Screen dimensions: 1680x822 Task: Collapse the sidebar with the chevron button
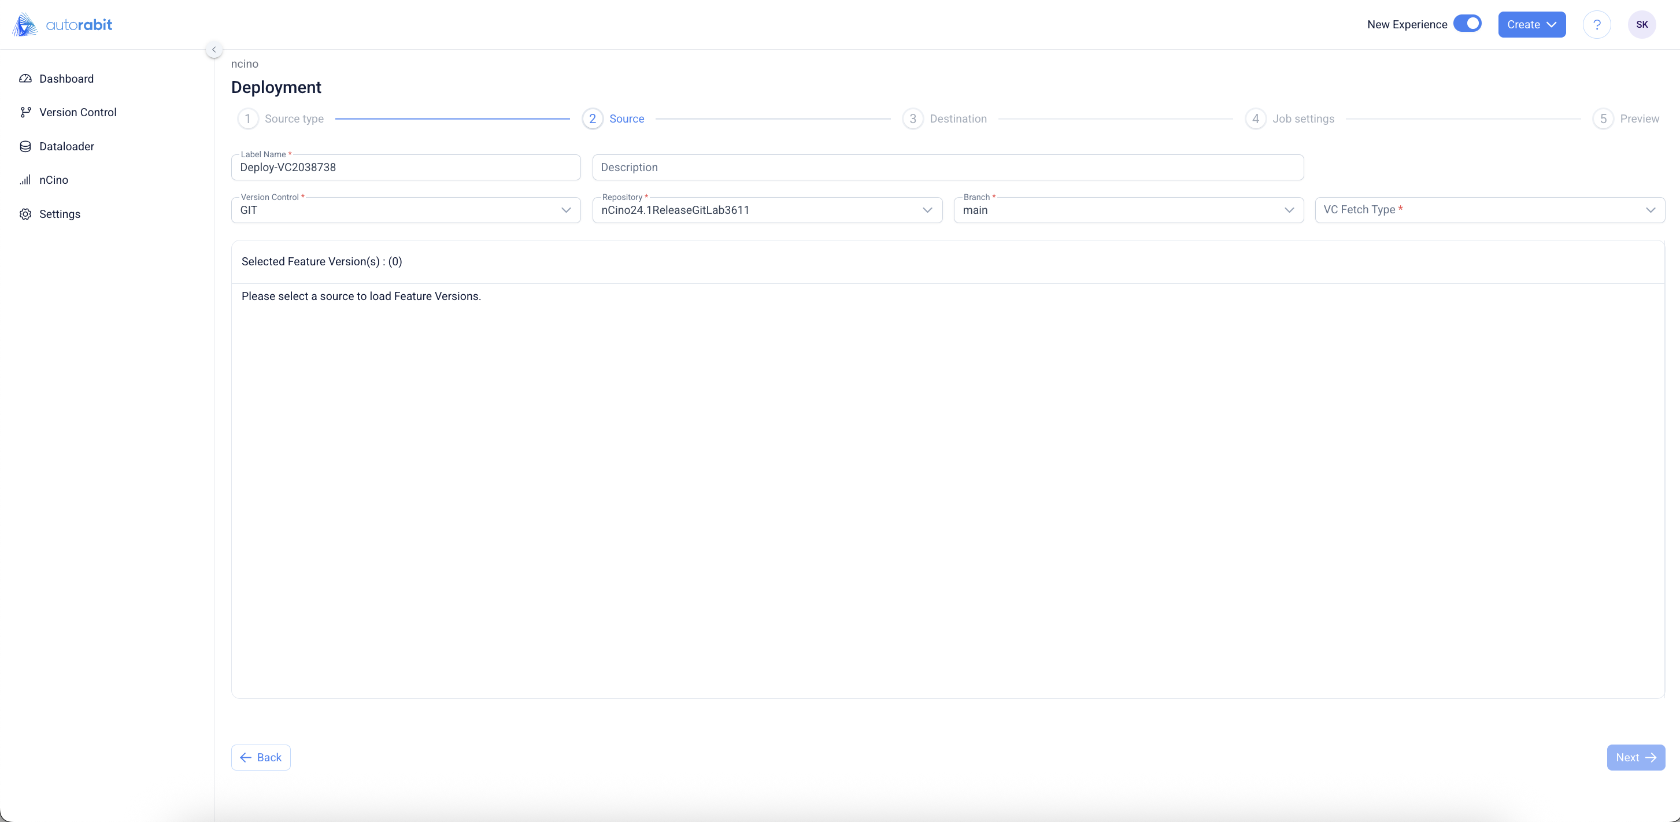[x=214, y=50]
